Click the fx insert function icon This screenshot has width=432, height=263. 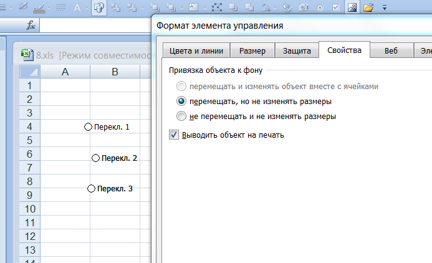click(x=30, y=26)
